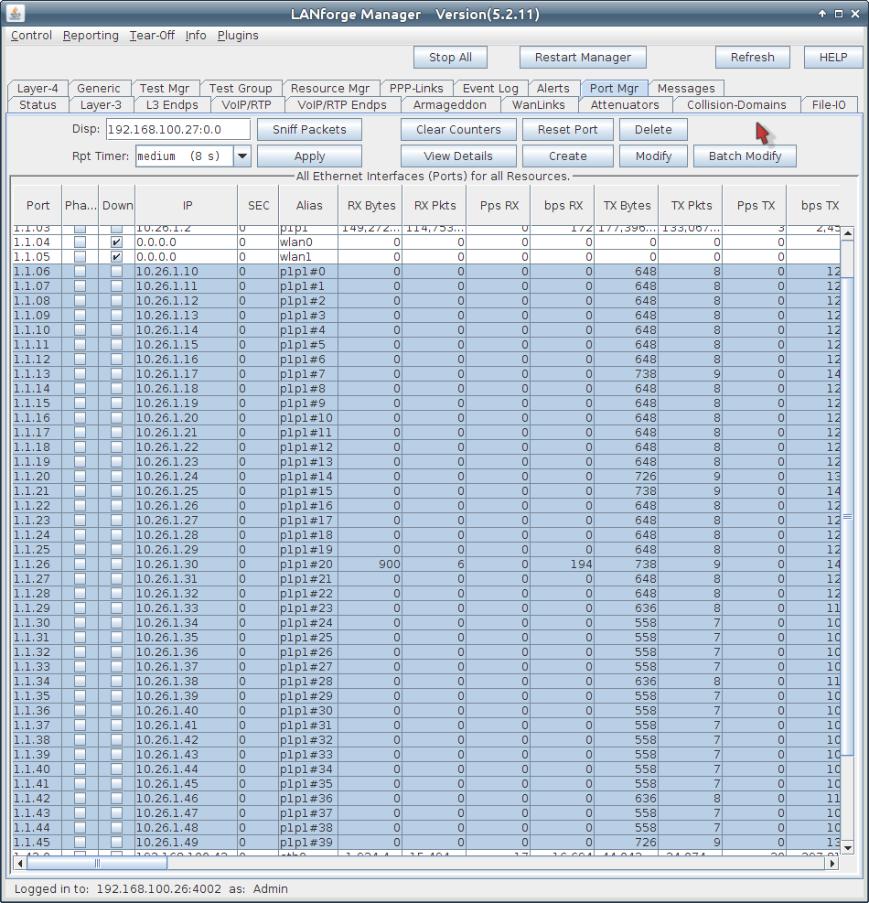The height and width of the screenshot is (903, 869).
Task: Select alias cell p1p1#39
Action: (x=308, y=842)
